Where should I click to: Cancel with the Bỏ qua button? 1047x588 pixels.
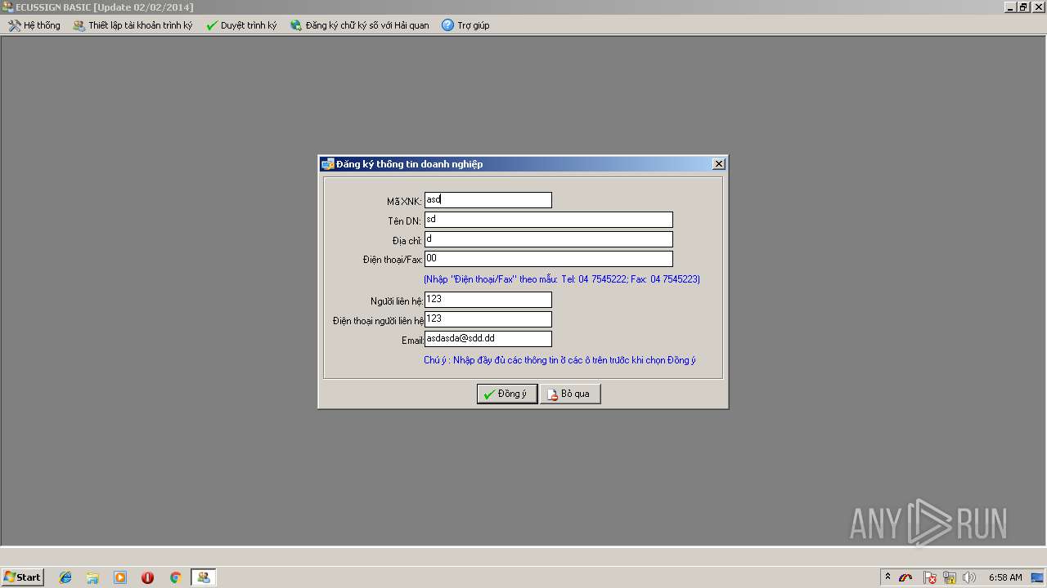point(570,394)
